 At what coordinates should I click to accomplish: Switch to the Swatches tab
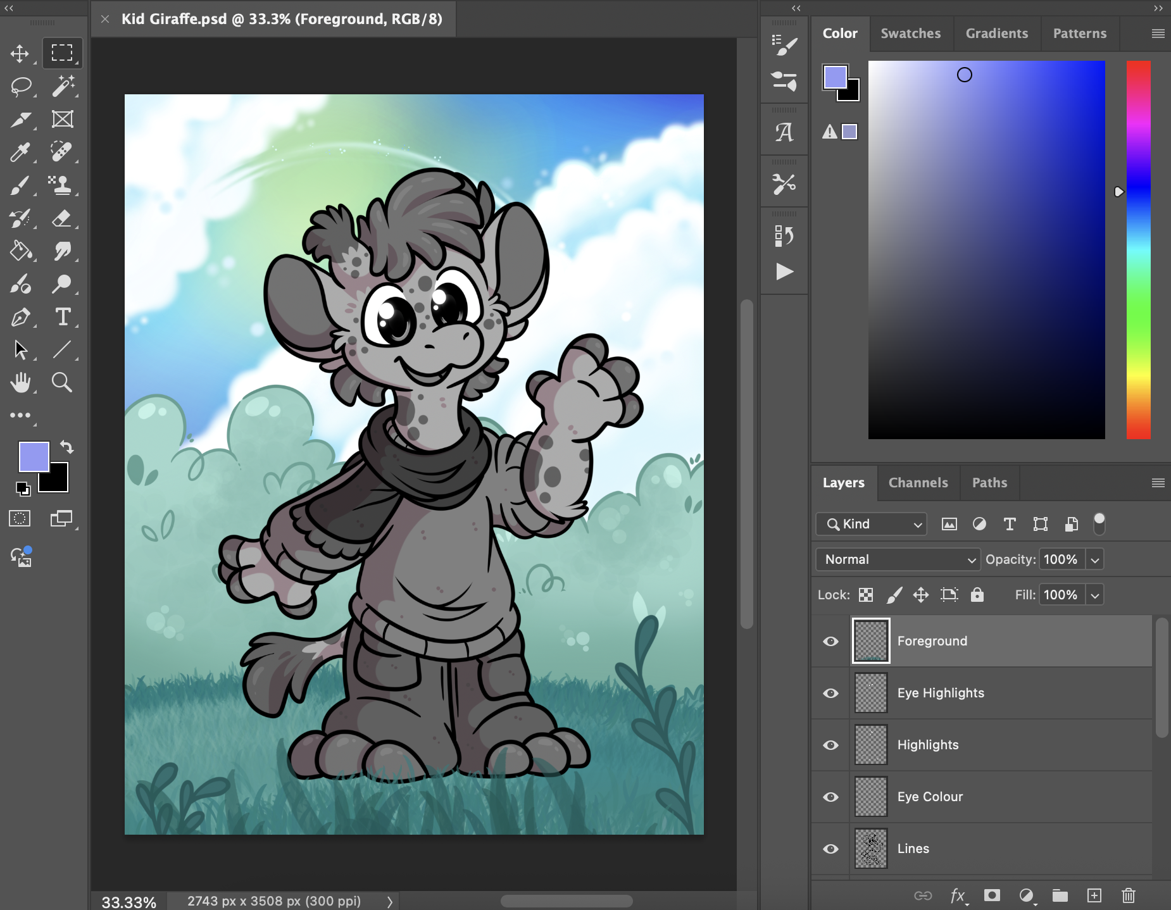pos(911,34)
